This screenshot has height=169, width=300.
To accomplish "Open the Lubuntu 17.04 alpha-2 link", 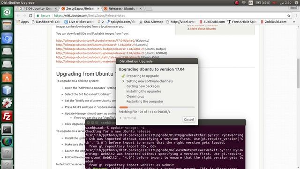I will [x=95, y=45].
